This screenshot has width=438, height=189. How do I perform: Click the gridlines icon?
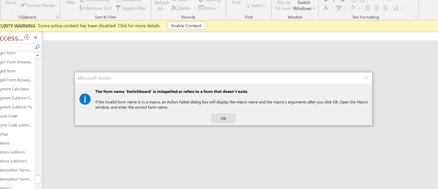[396, 8]
